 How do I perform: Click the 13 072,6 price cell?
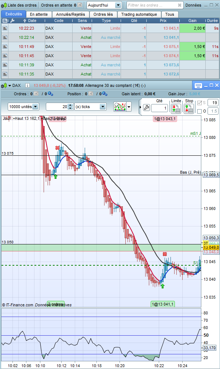click(163, 74)
